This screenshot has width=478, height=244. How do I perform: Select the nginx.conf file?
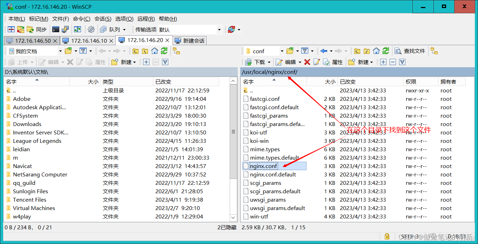[x=263, y=166]
